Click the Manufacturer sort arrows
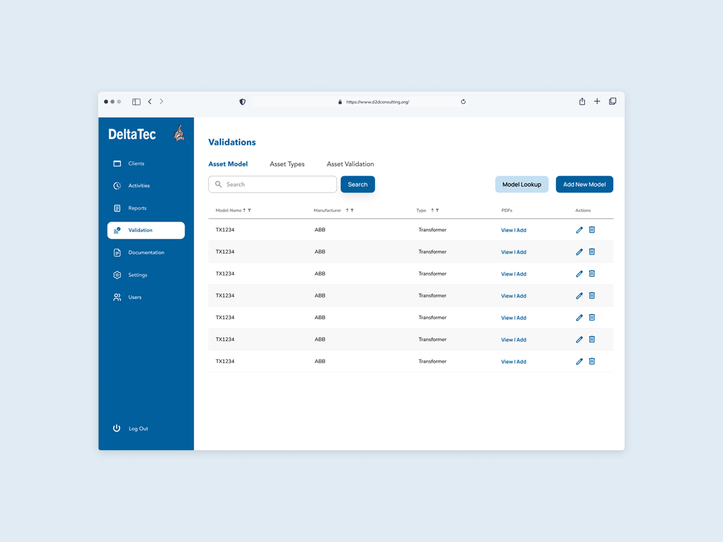This screenshot has height=542, width=723. click(347, 210)
